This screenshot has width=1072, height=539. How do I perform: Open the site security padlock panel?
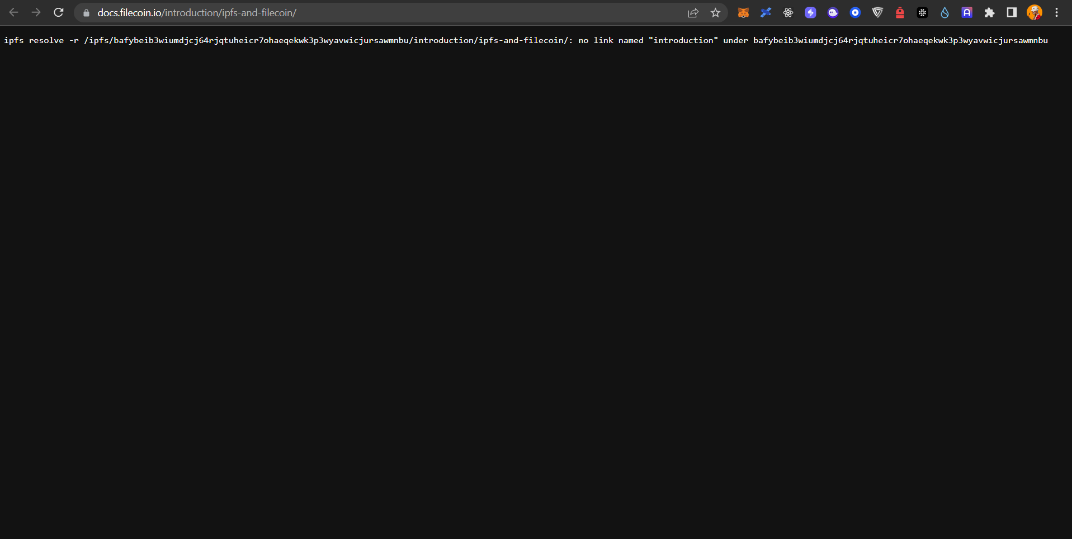coord(86,12)
